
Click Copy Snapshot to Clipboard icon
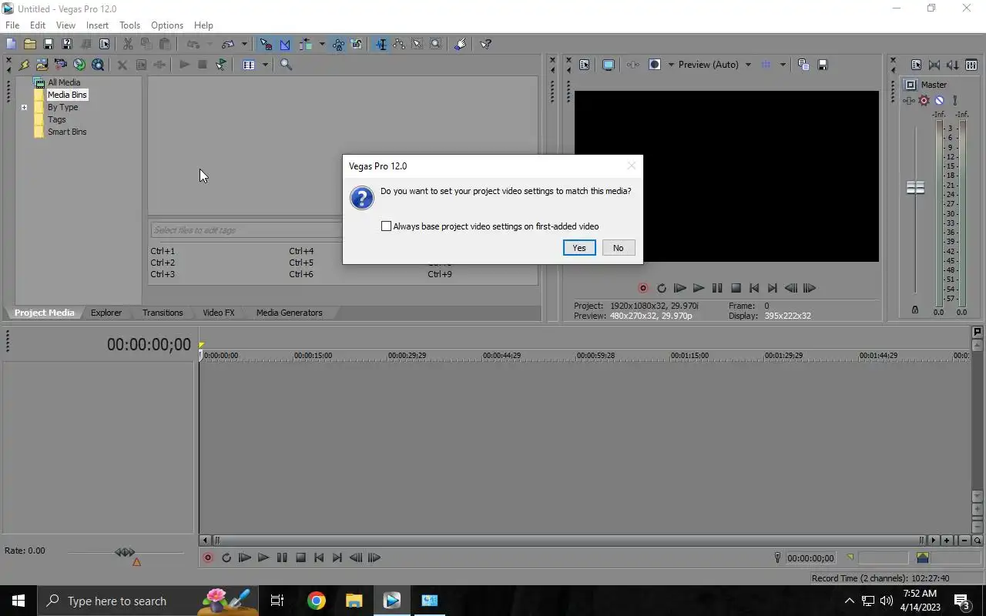803,65
